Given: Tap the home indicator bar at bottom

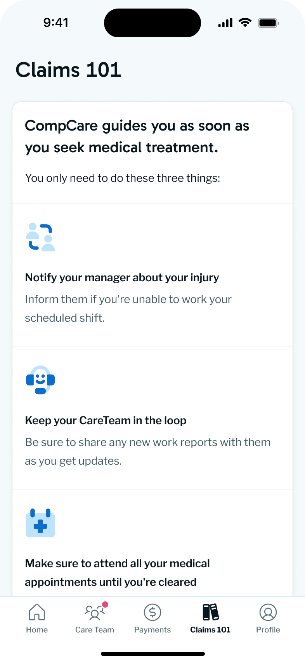Looking at the screenshot, I should tap(152, 654).
